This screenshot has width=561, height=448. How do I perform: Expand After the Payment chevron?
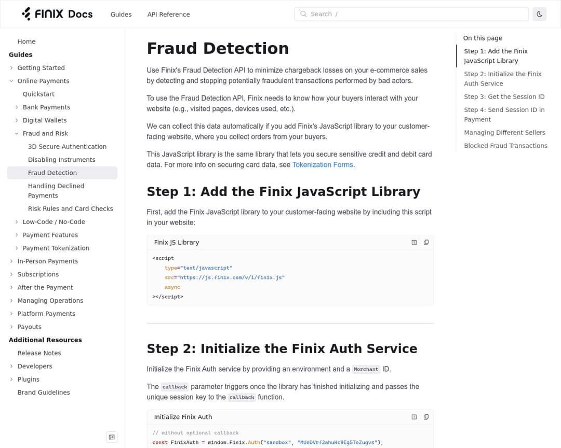pos(11,288)
